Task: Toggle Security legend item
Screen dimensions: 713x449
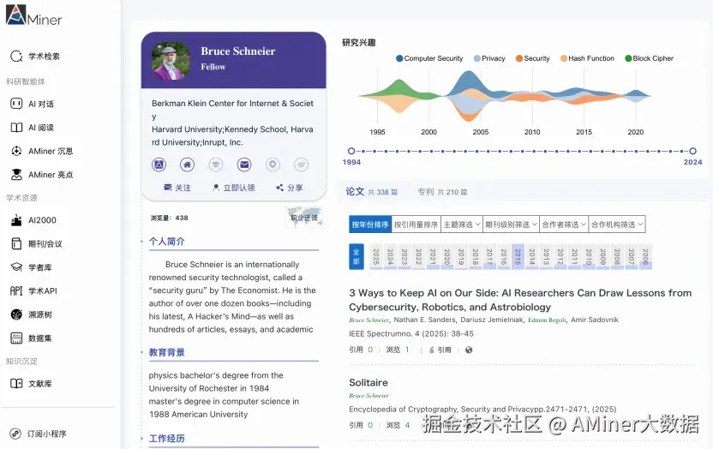Action: click(532, 58)
